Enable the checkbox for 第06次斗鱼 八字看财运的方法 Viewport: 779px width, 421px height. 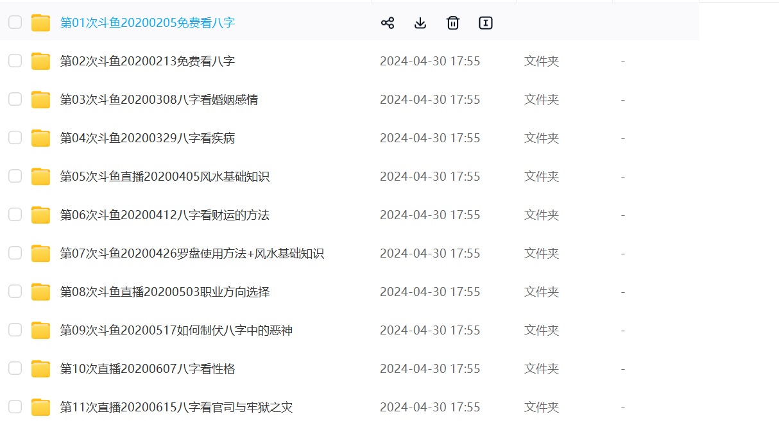click(15, 215)
